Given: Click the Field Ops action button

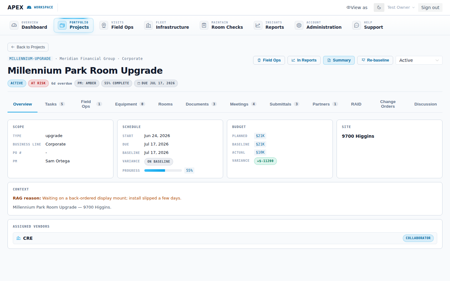Looking at the screenshot, I should 269,60.
